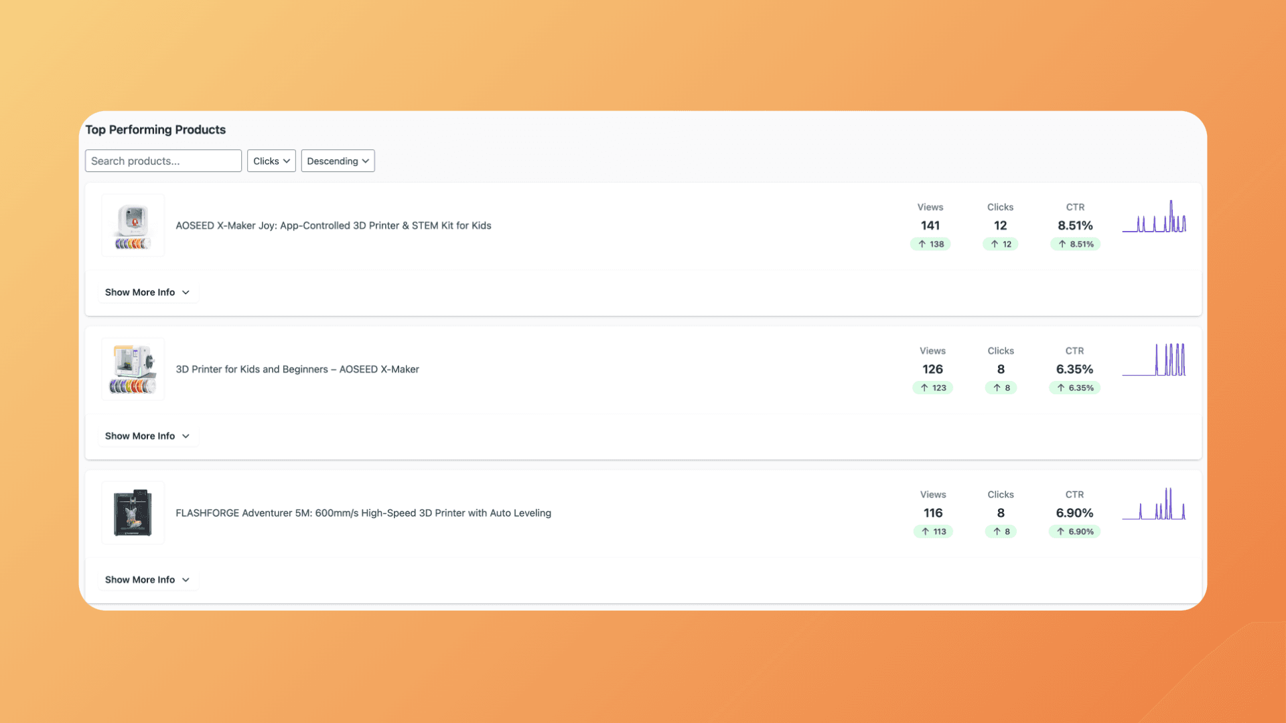
Task: Click the FLASHFORGE Adventurer 5M product image
Action: coord(133,513)
